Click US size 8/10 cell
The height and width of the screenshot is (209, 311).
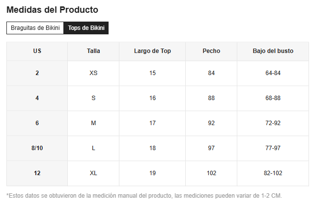click(37, 148)
